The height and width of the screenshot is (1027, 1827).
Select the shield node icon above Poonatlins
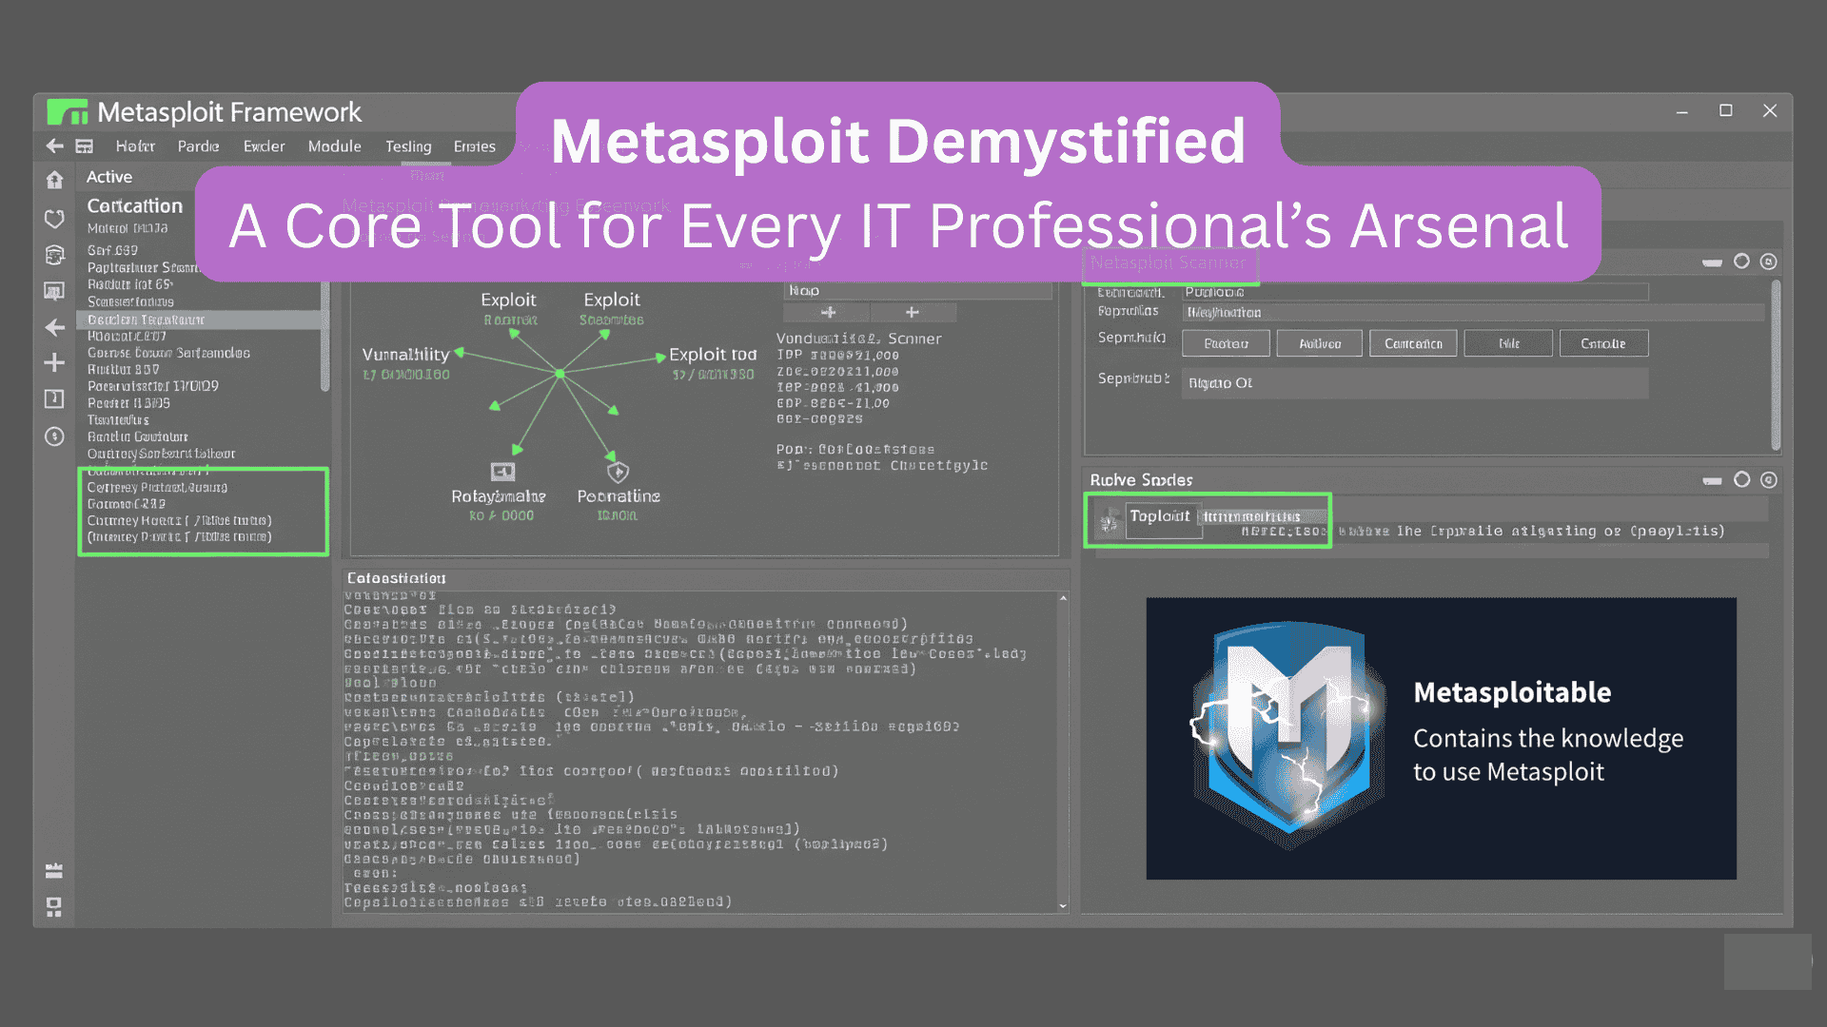pyautogui.click(x=618, y=472)
